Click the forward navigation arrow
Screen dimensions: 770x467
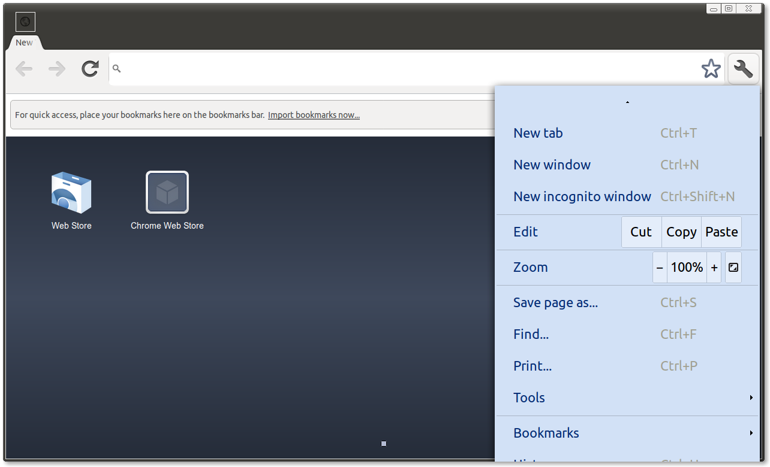[x=56, y=68]
